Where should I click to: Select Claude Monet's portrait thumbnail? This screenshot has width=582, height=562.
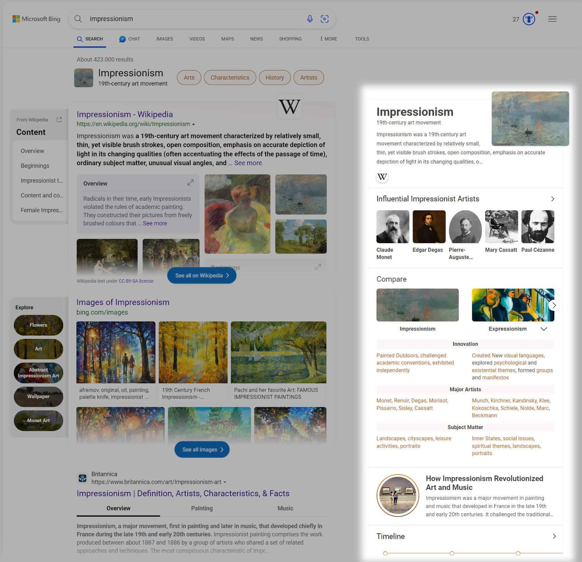[x=392, y=227]
